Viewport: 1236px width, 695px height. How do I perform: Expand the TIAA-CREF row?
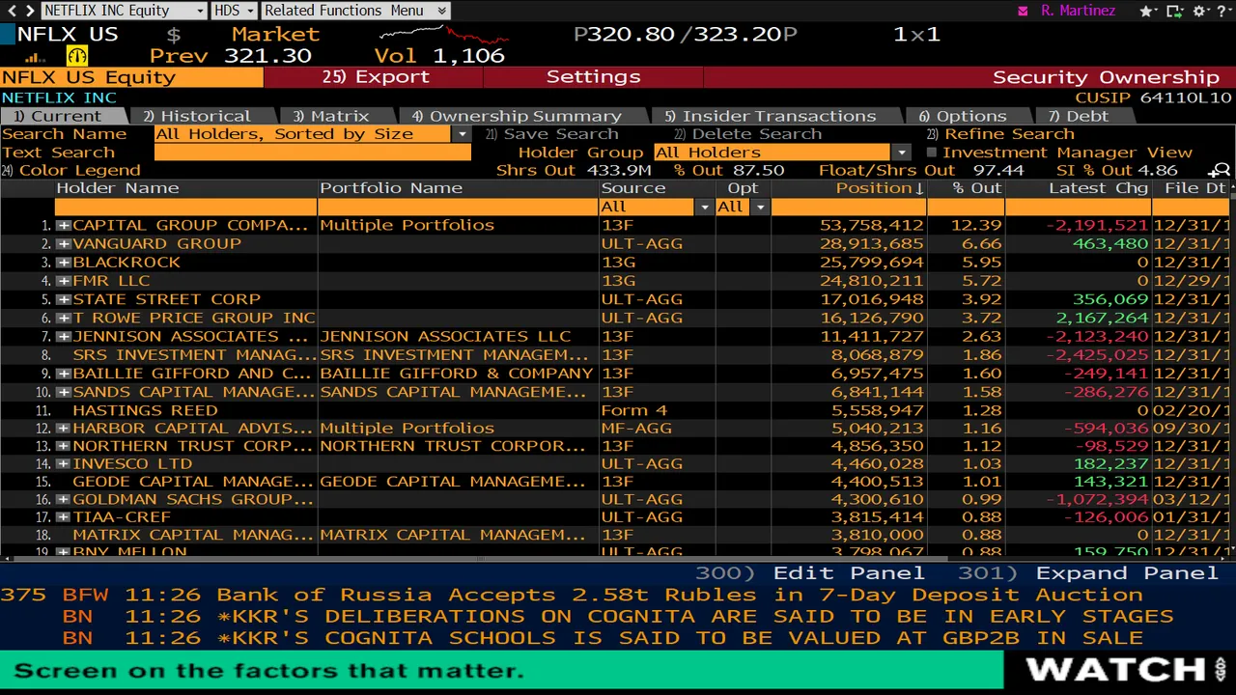64,517
